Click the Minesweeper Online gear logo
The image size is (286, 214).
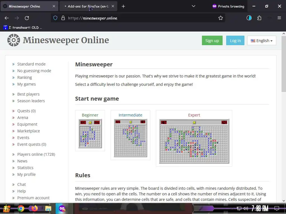click(x=14, y=40)
